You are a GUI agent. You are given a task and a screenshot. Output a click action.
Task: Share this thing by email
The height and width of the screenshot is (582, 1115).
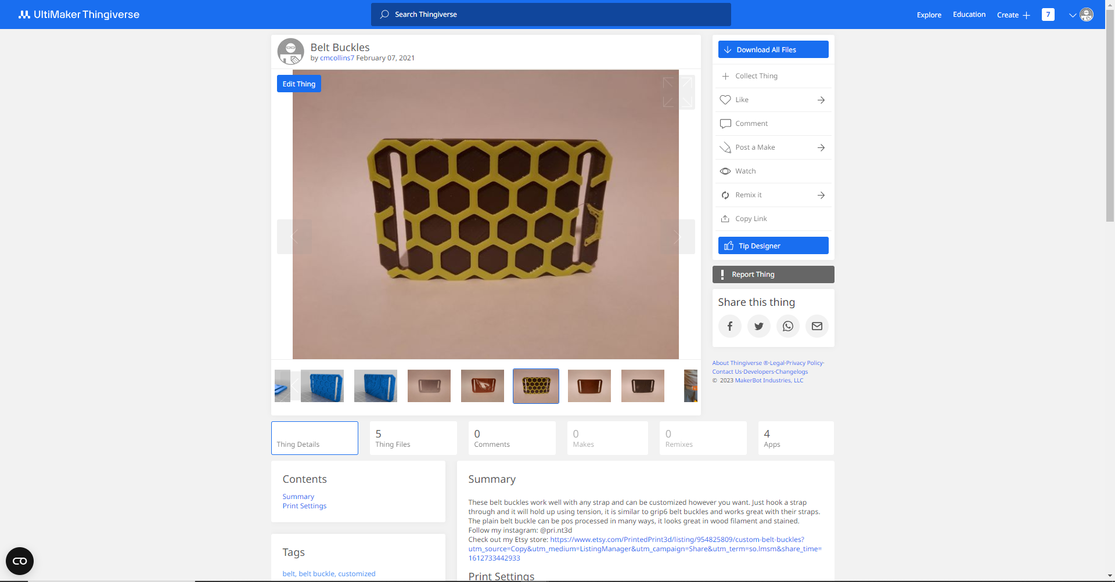817,326
